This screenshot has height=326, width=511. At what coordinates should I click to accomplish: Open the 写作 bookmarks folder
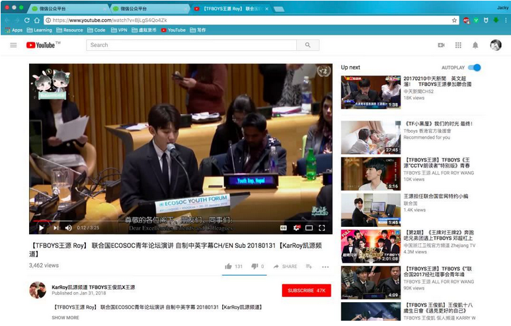click(198, 30)
